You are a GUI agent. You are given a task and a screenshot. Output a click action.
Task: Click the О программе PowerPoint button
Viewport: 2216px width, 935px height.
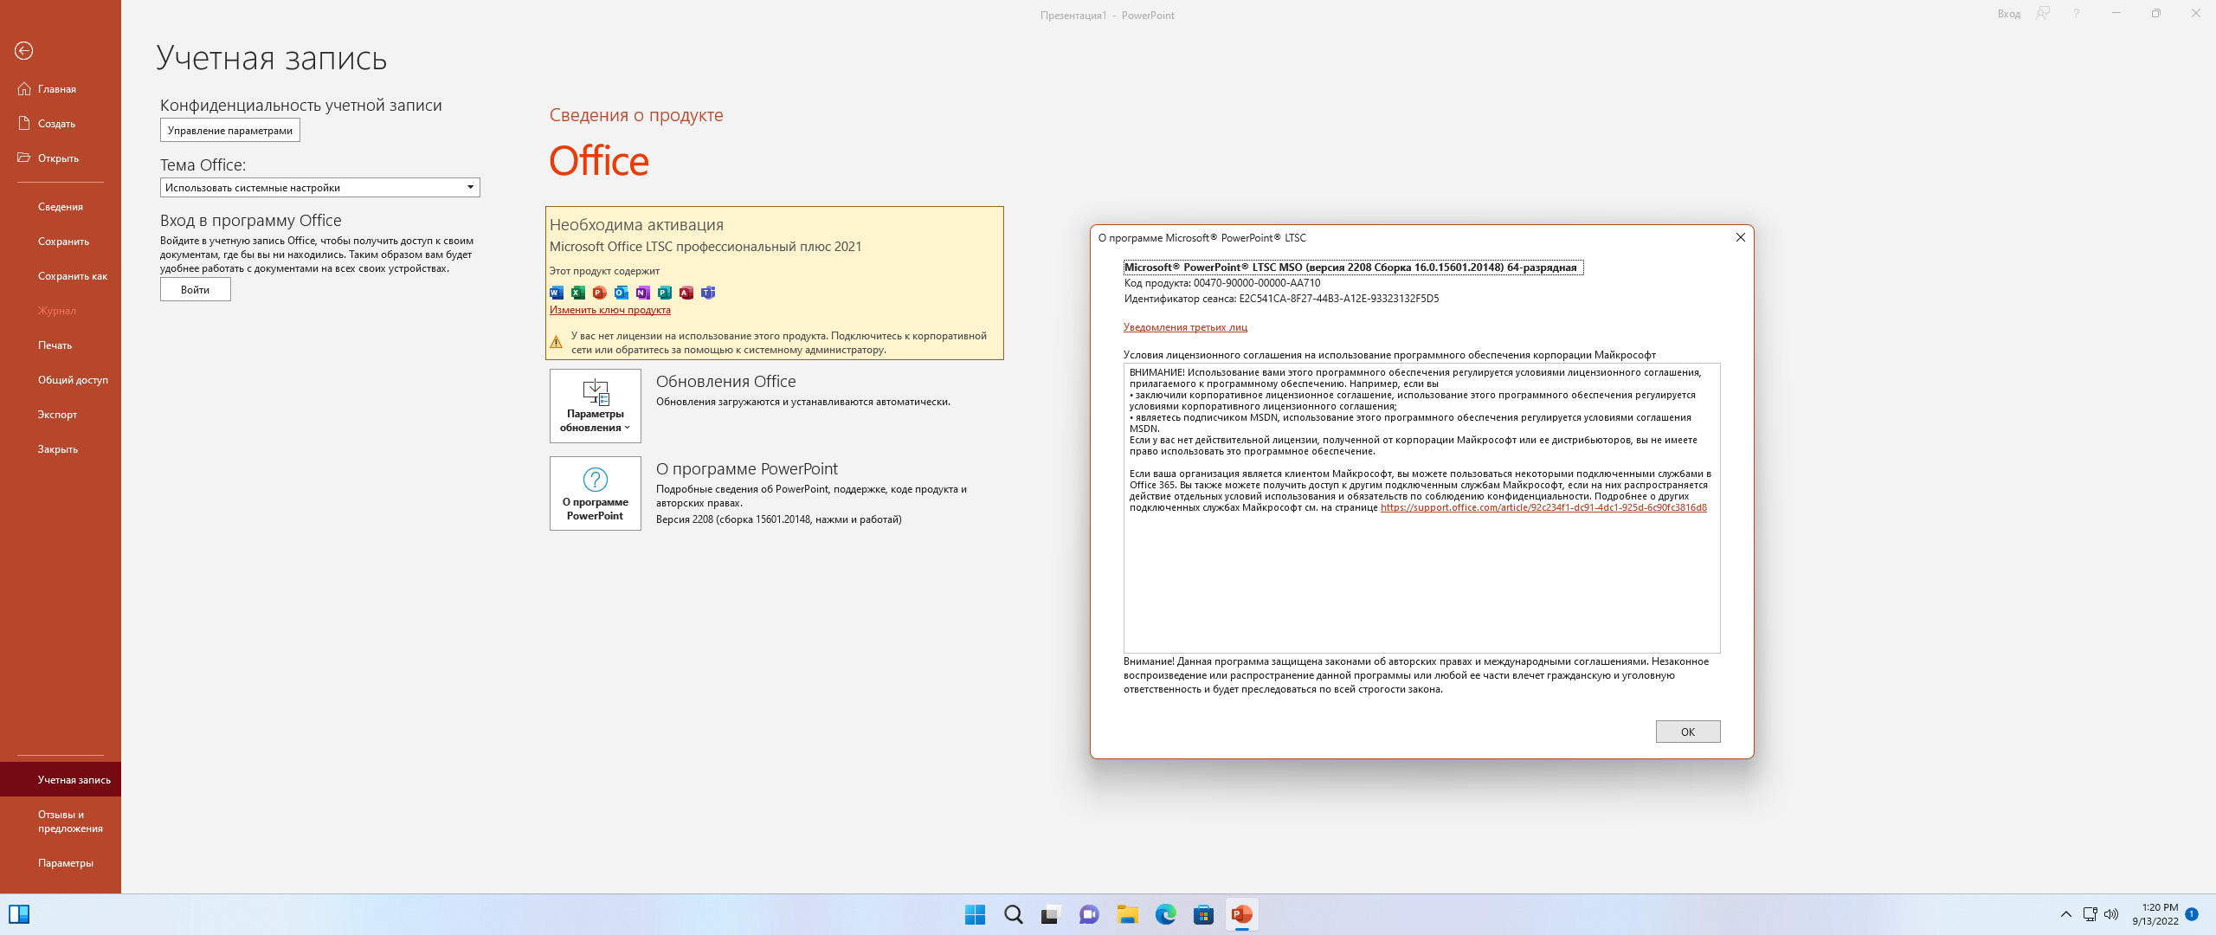[596, 493]
